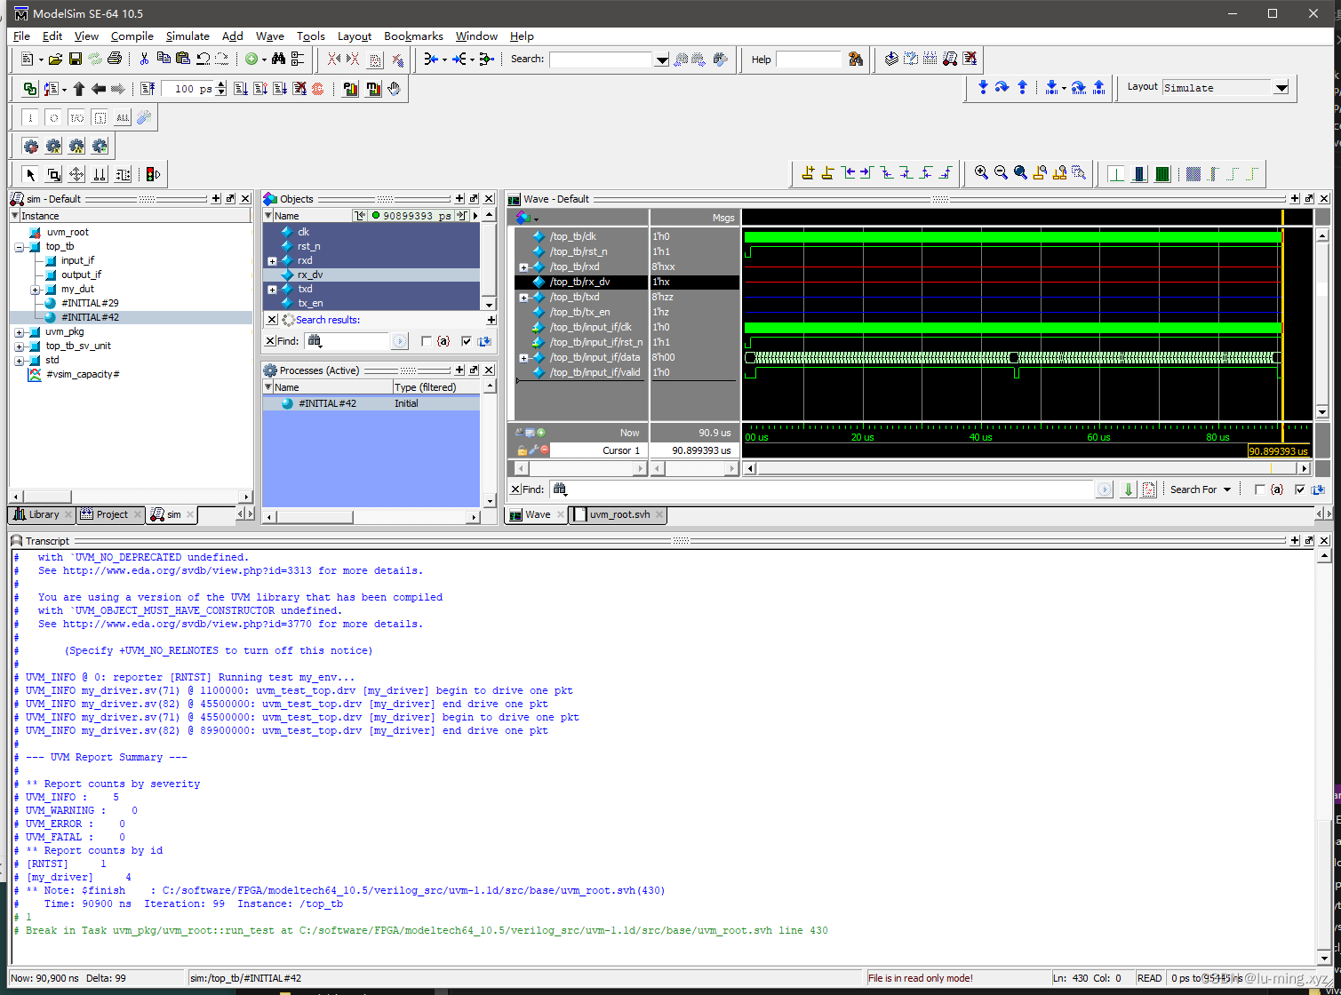This screenshot has width=1341, height=995.
Task: Click the Insert Cursor icon in wave toolbar
Action: (x=807, y=173)
